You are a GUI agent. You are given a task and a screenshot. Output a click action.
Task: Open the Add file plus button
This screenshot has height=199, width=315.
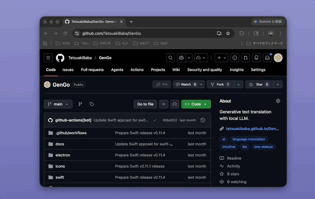(164, 104)
